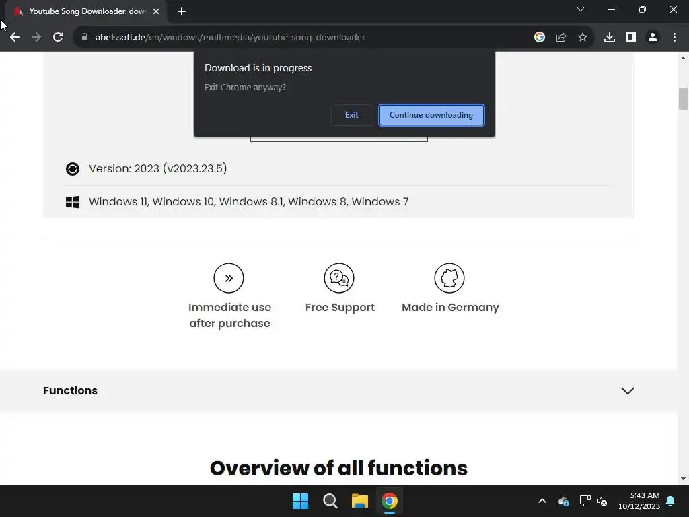Image resolution: width=689 pixels, height=517 pixels.
Task: Open File Explorer from taskbar
Action: click(360, 501)
